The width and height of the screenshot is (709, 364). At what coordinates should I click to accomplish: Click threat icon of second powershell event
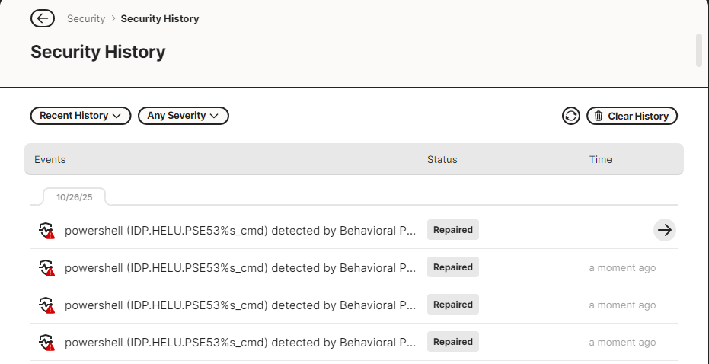tap(47, 268)
